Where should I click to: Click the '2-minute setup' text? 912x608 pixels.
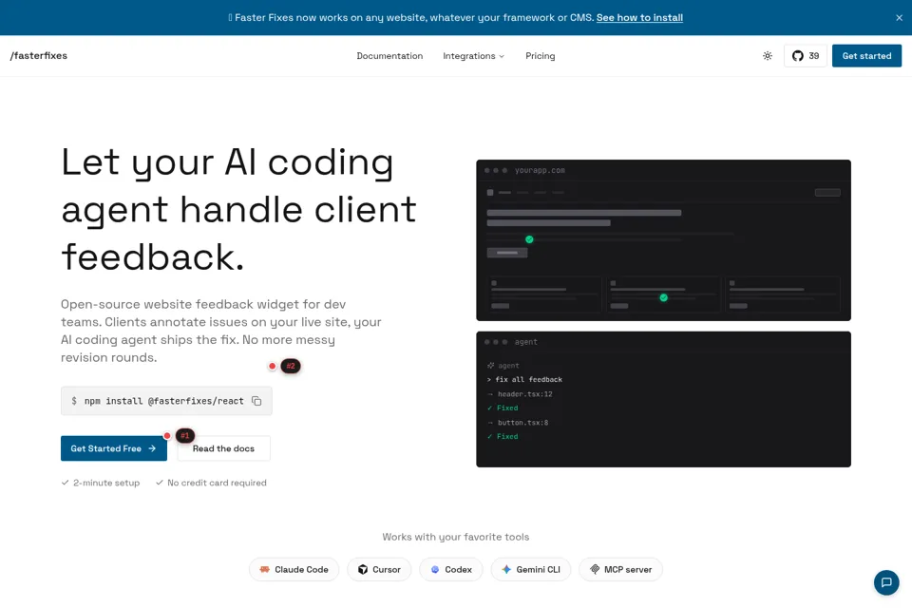[x=106, y=483]
